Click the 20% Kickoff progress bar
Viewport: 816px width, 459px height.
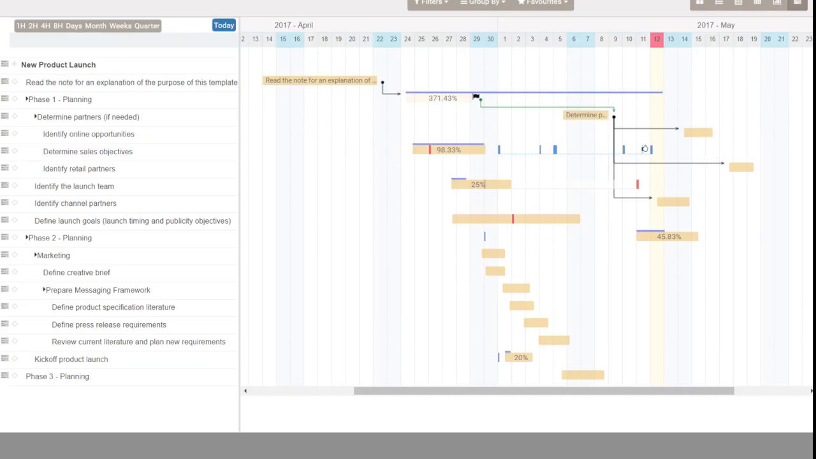[518, 358]
